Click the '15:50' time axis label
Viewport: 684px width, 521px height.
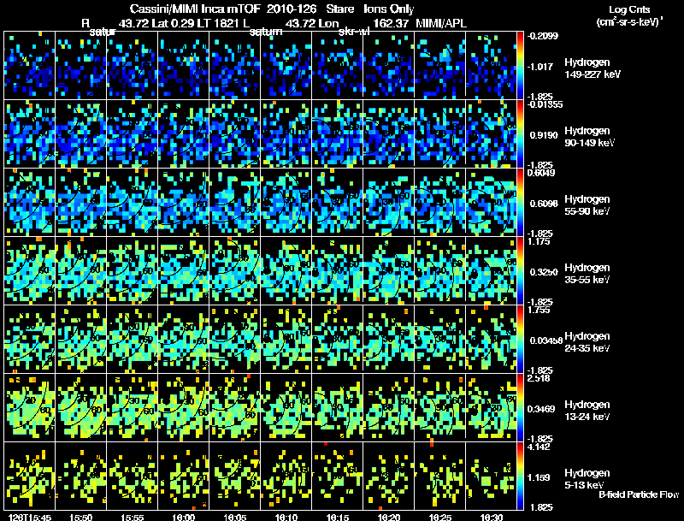tap(80, 518)
